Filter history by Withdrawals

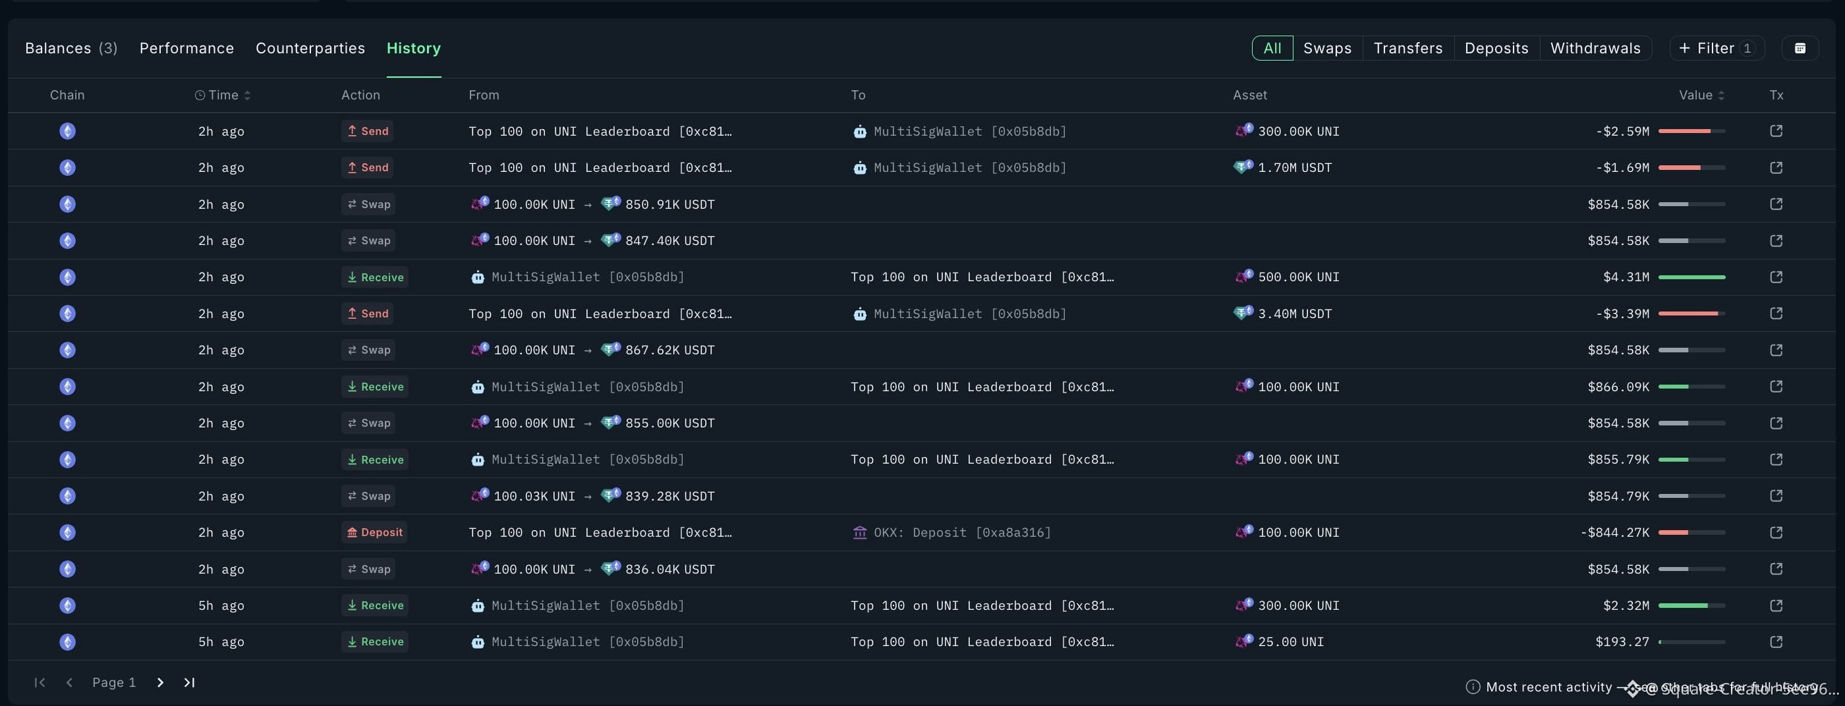(1595, 48)
